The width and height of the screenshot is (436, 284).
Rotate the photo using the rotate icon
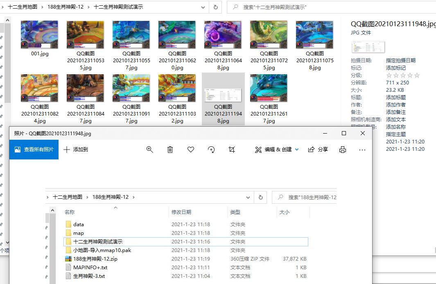[211, 150]
